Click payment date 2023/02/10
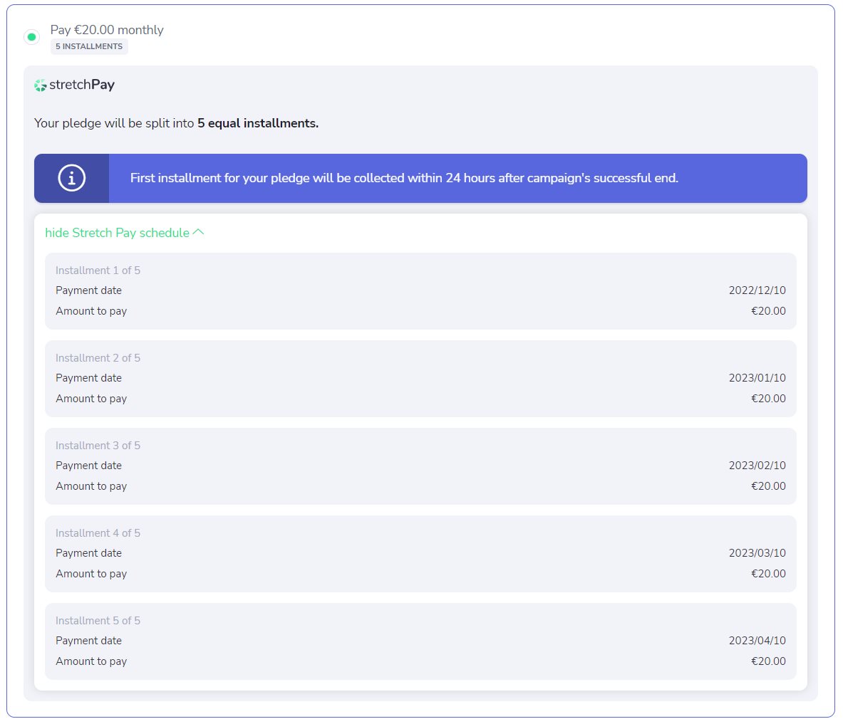 (x=757, y=465)
